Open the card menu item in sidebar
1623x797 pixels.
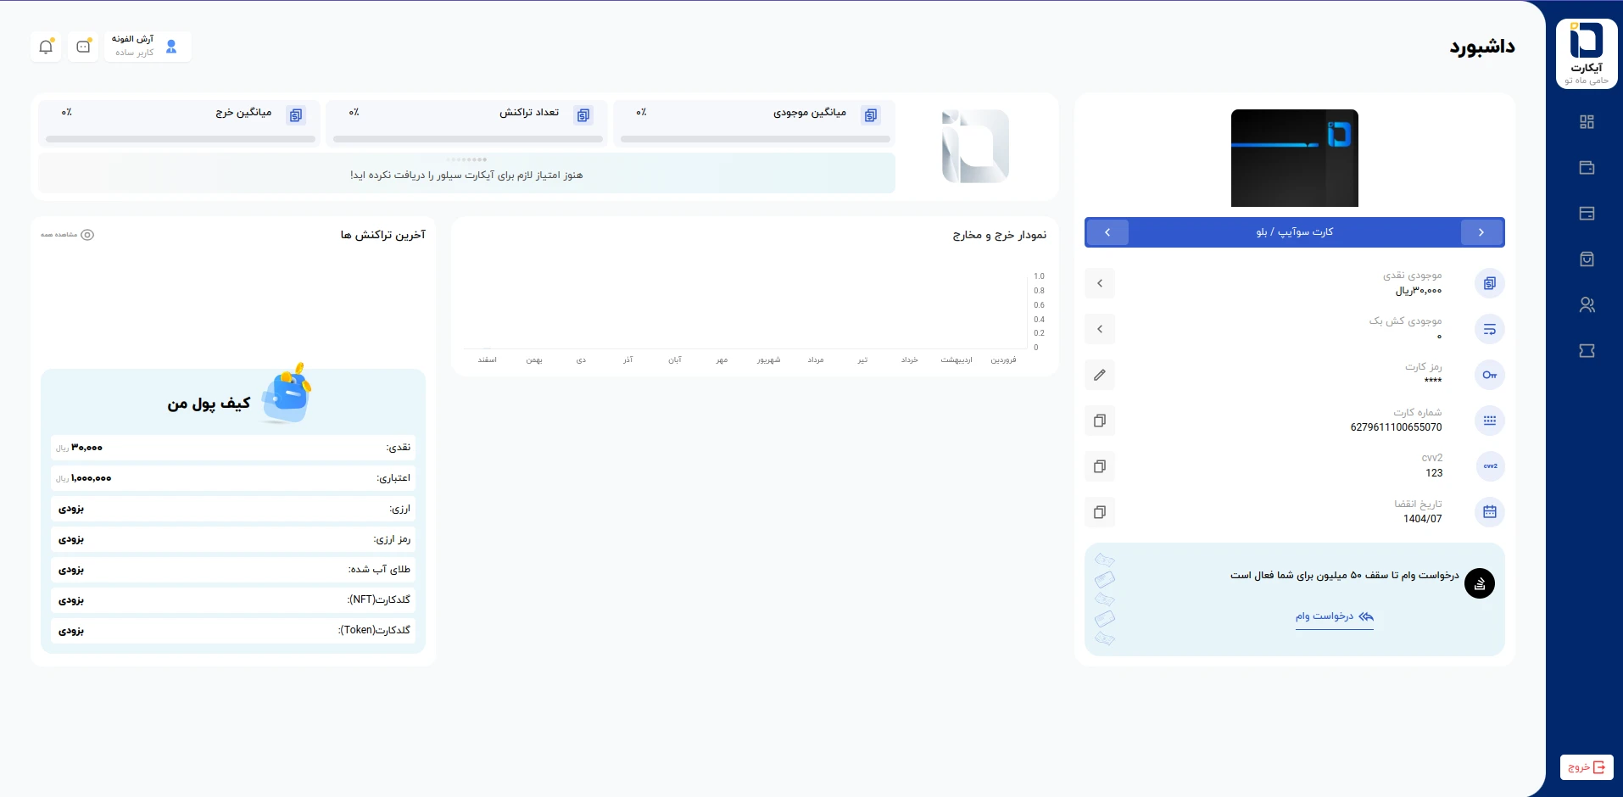(1587, 214)
